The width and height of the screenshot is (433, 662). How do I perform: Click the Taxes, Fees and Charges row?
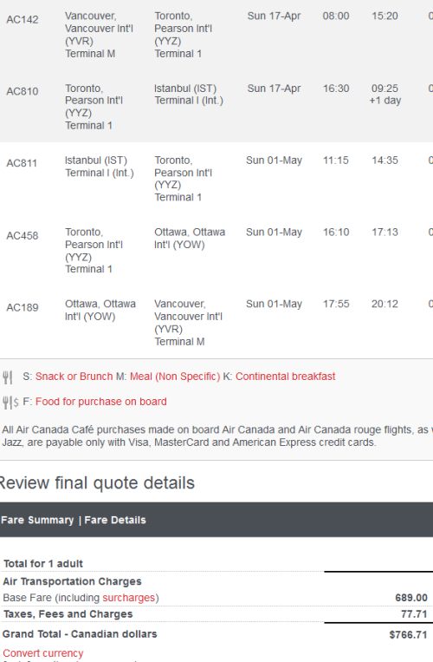pos(216,614)
